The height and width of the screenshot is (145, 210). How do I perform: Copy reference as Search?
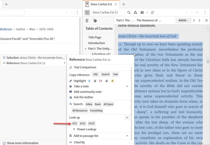(x=105, y=74)
